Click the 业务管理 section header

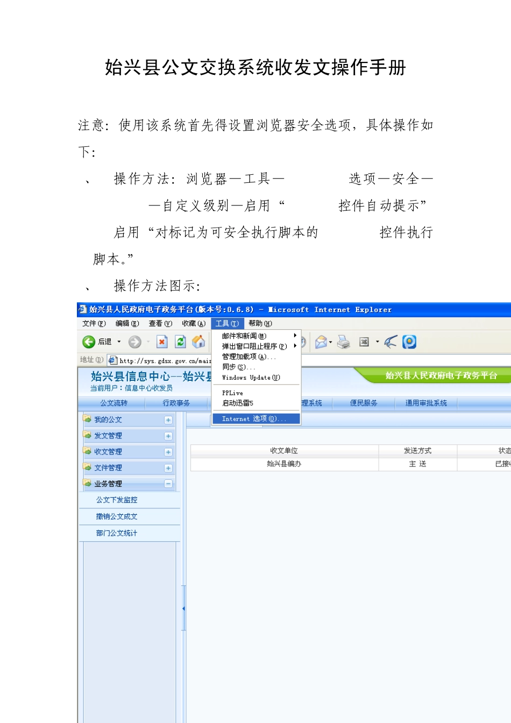coord(129,484)
